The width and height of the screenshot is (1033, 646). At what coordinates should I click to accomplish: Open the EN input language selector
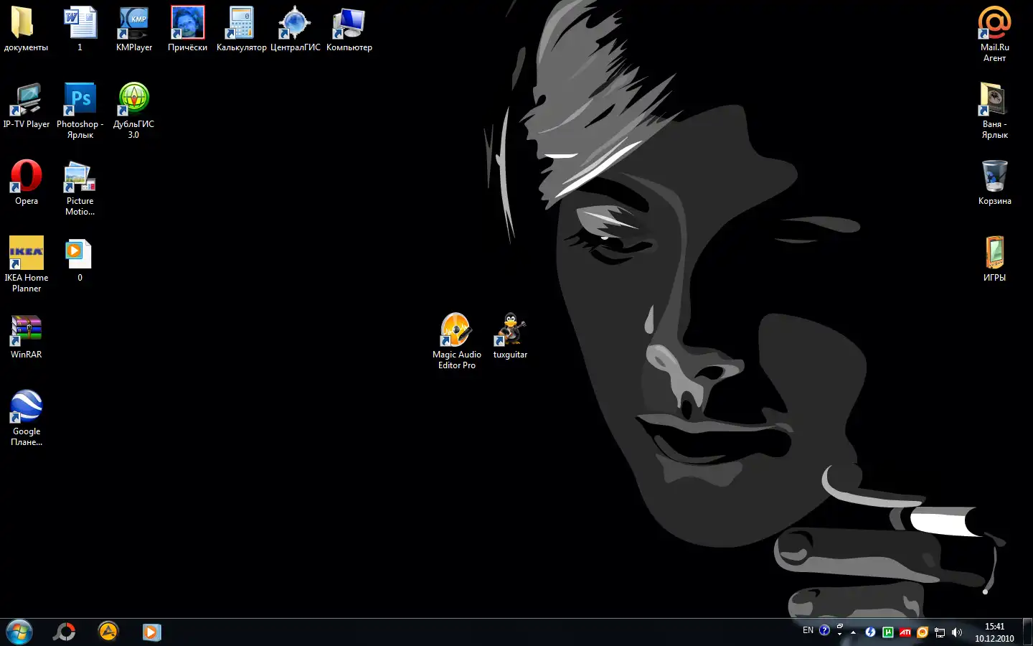pyautogui.click(x=808, y=631)
